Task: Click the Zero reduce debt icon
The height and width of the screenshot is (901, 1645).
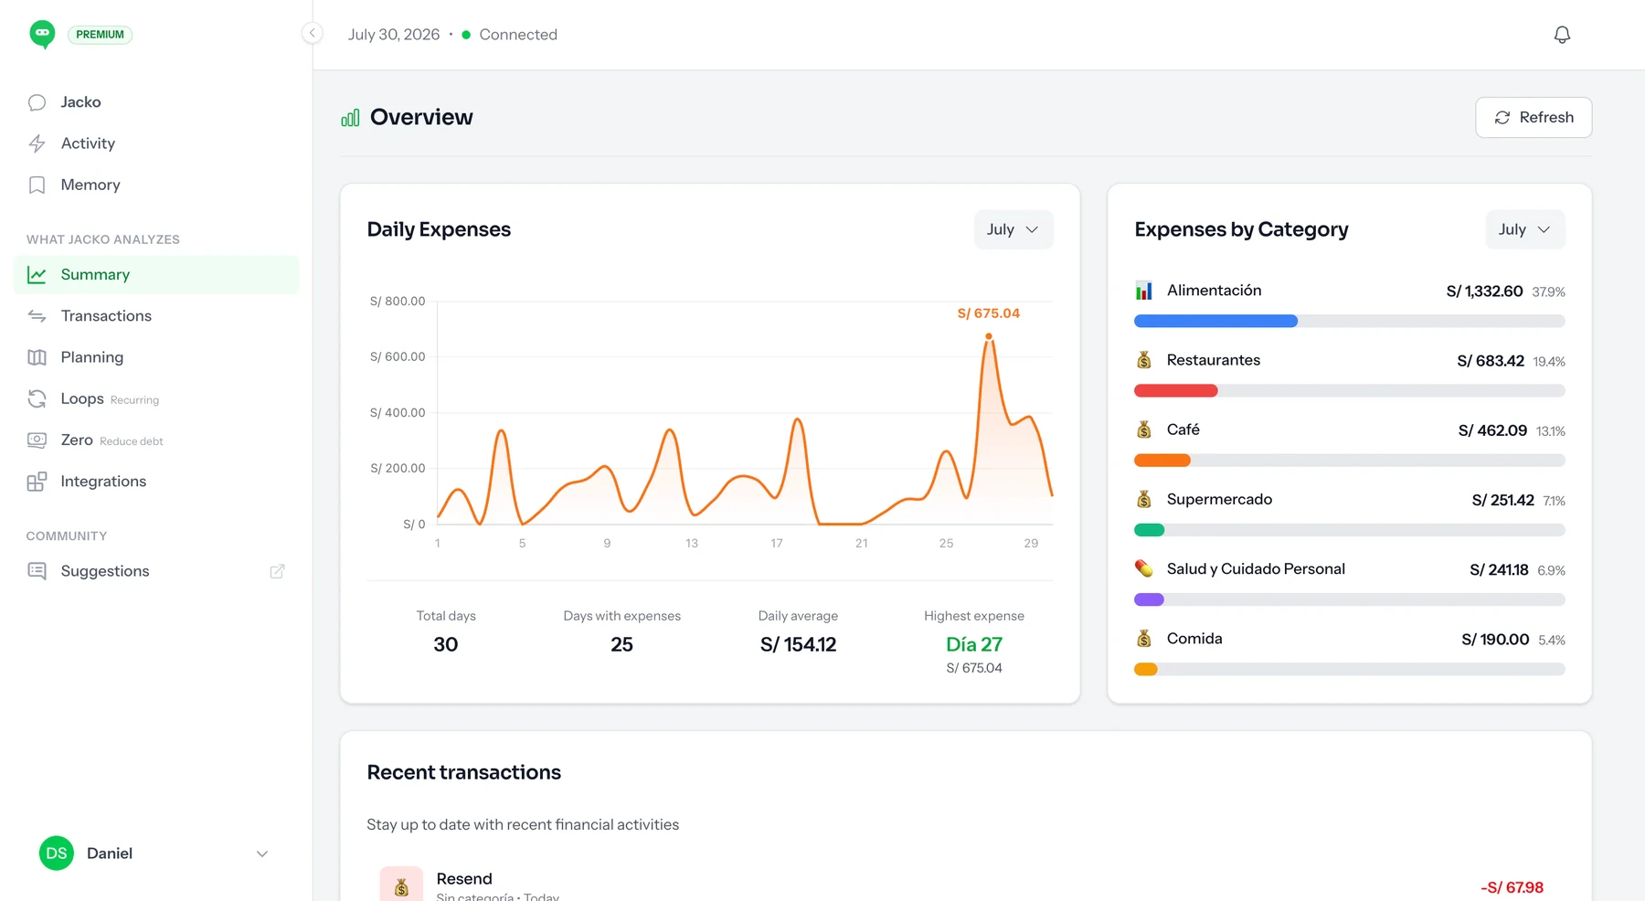Action: pyautogui.click(x=37, y=440)
